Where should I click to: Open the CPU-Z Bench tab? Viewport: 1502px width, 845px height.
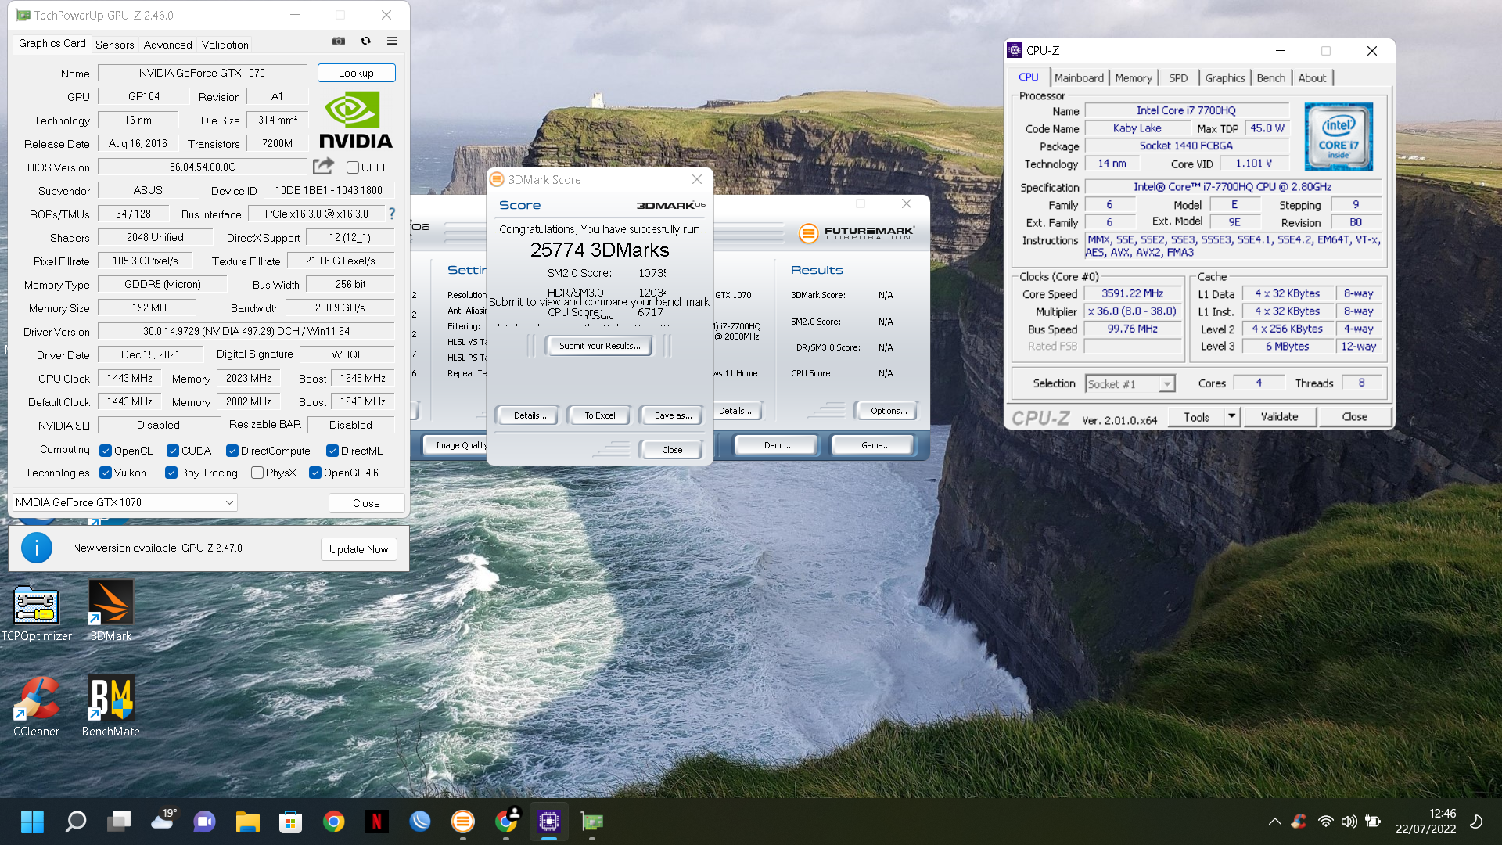point(1271,77)
